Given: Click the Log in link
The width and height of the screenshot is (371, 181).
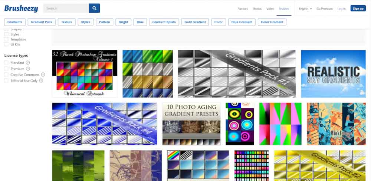Looking at the screenshot, I should point(341,9).
